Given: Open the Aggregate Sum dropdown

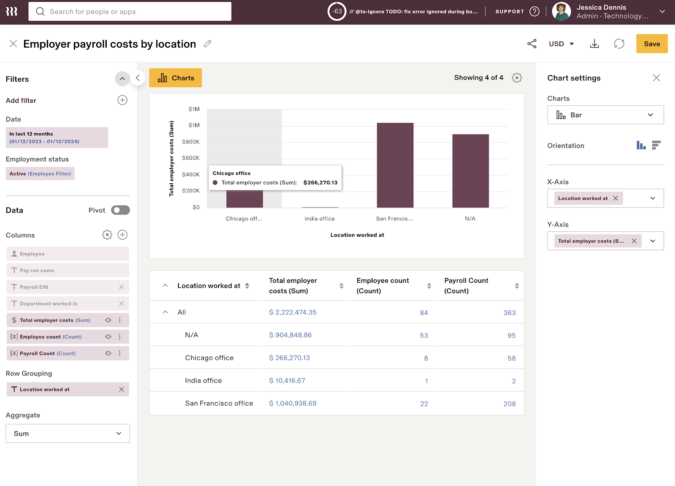Looking at the screenshot, I should pos(67,434).
